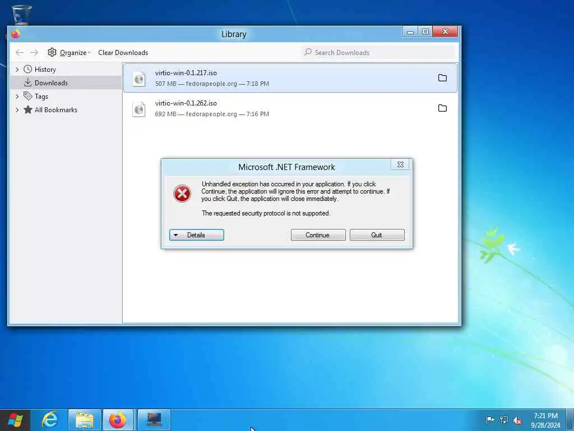The width and height of the screenshot is (574, 431).
Task: Click the computer monitor app in taskbar
Action: (154, 420)
